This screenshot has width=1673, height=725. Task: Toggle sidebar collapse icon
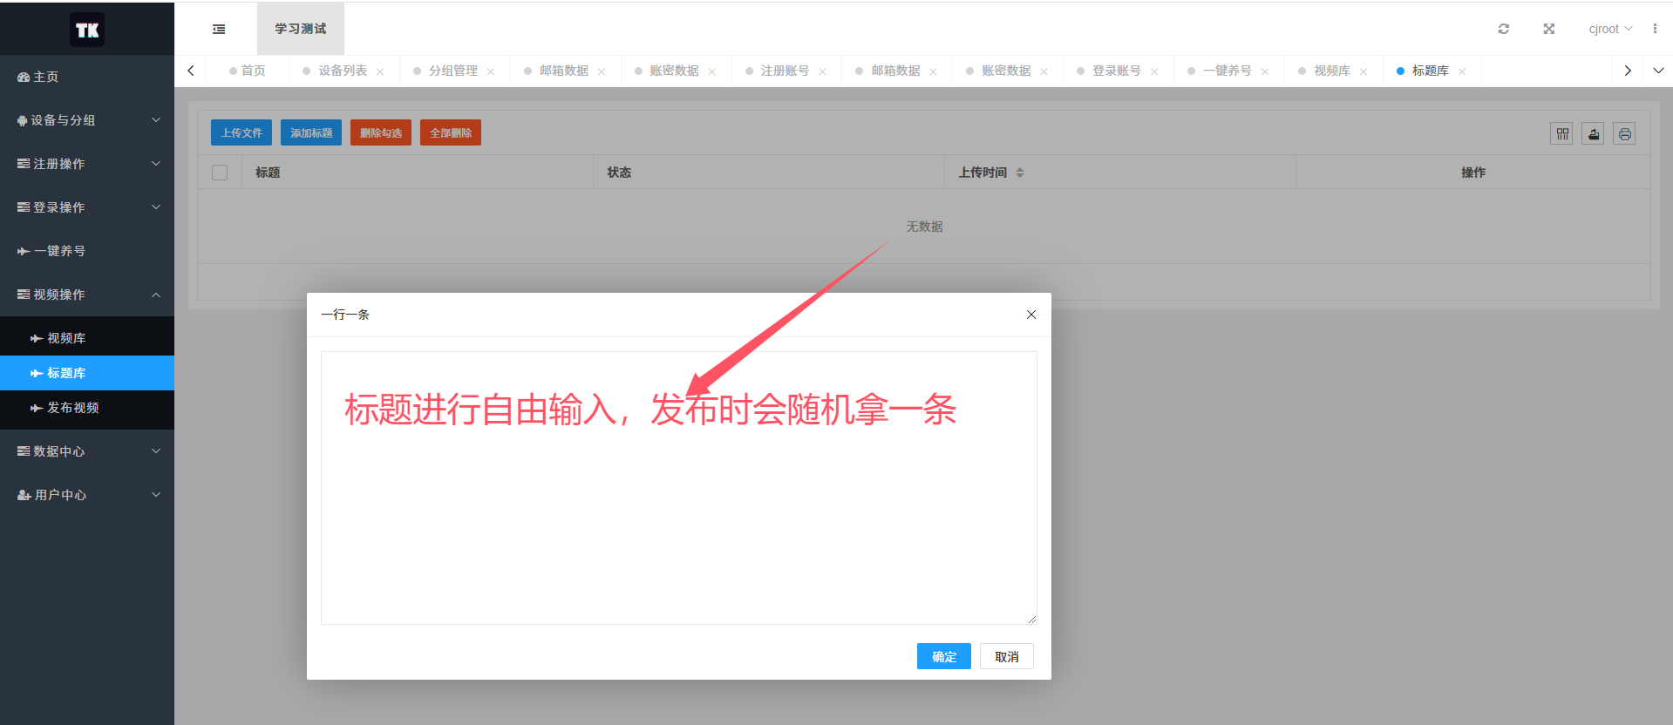pos(219,29)
